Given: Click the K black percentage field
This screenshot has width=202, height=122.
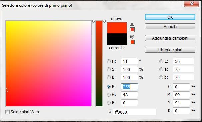Looking at the screenshot, I should click(x=181, y=111).
